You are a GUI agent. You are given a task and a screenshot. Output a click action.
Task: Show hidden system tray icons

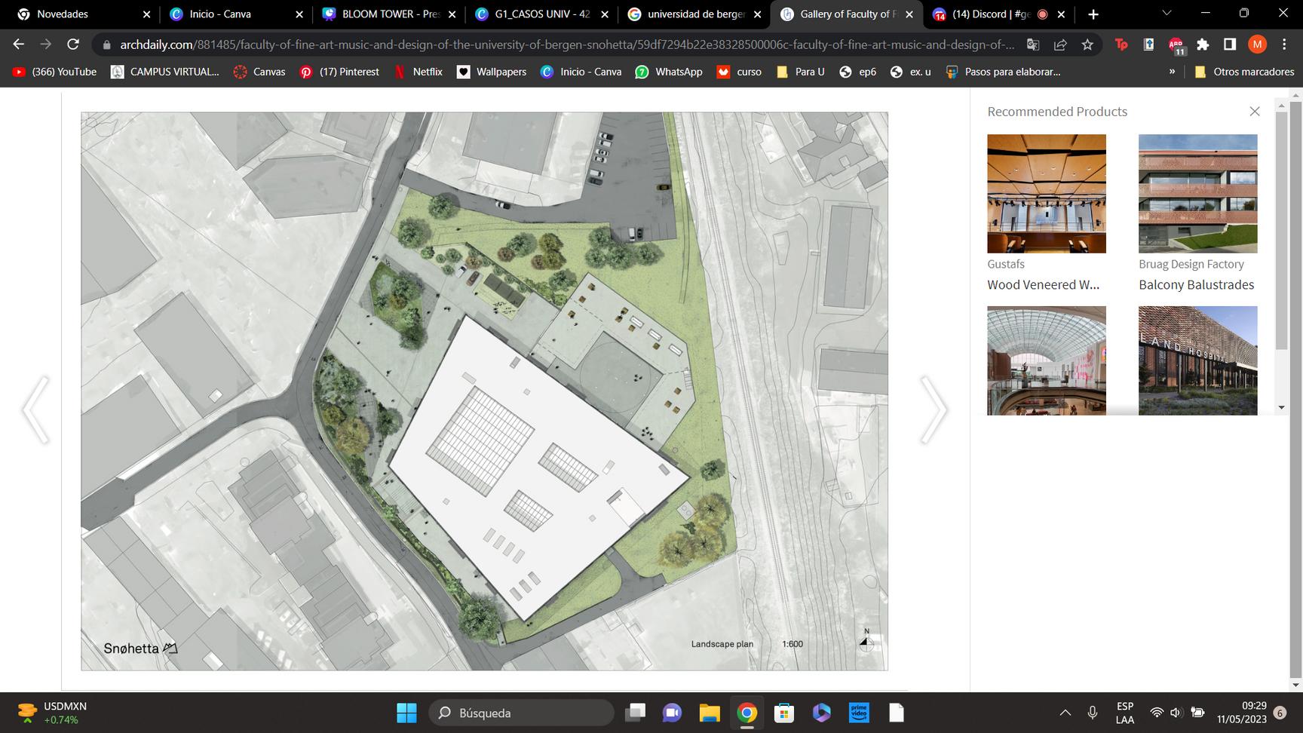[1065, 713]
